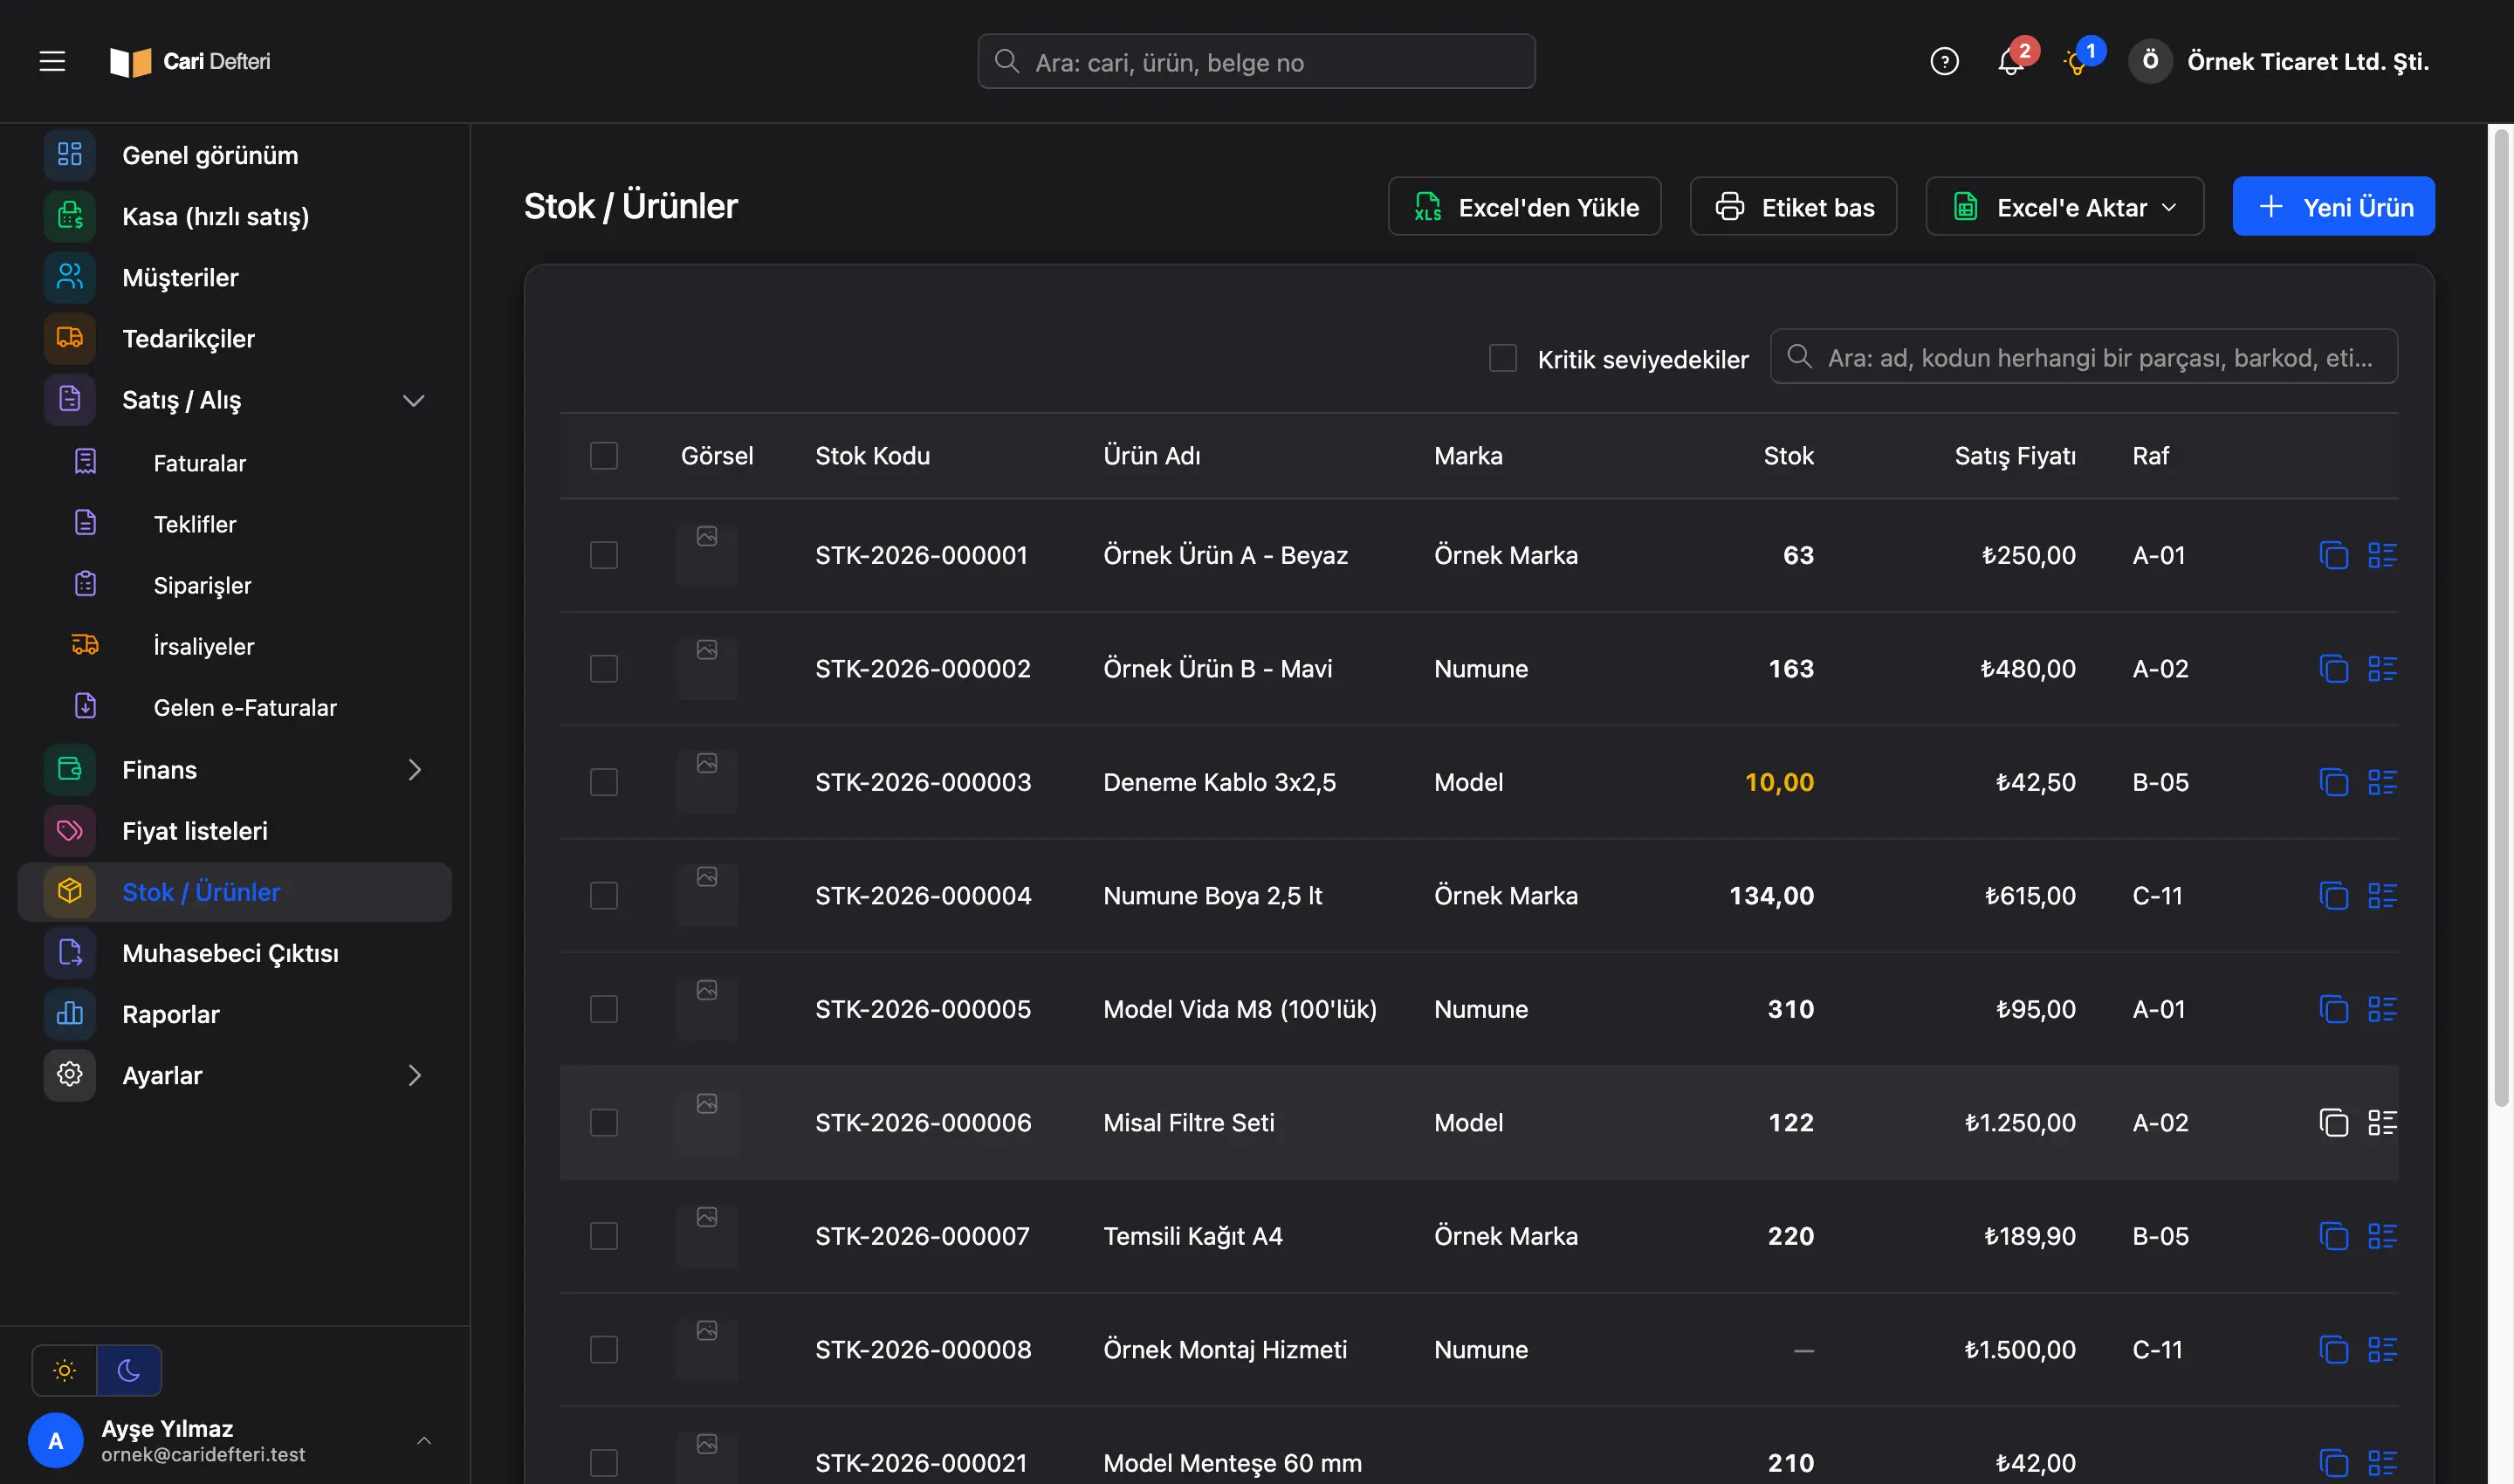Open the lightbulb tips icon
The width and height of the screenshot is (2514, 1484).
coord(2076,61)
